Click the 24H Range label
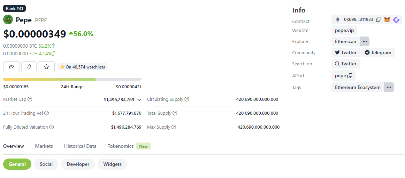The width and height of the screenshot is (405, 178). coord(72,87)
